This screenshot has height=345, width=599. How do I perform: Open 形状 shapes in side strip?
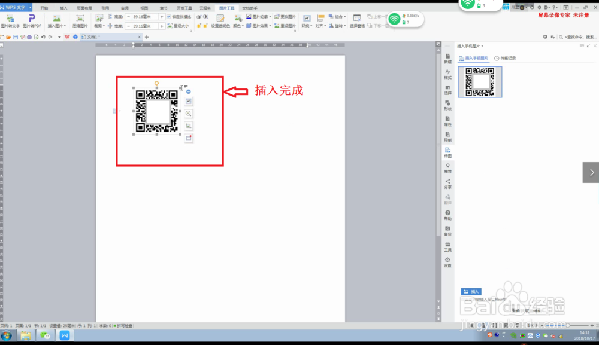coord(447,106)
